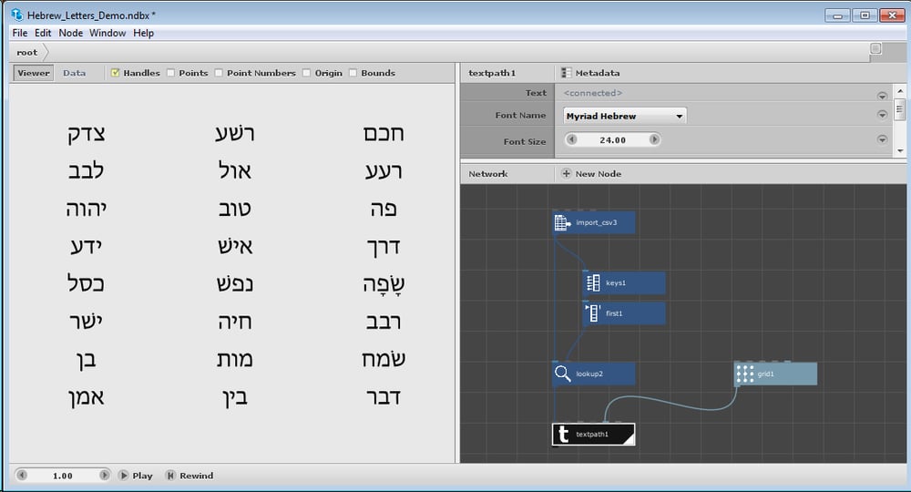Open the File menu
The height and width of the screenshot is (492, 911).
(x=20, y=33)
